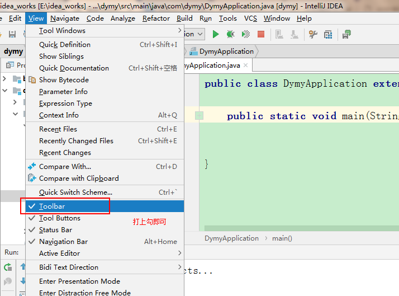The width and height of the screenshot is (399, 296).
Task: Open the Build menu
Action: pos(184,18)
